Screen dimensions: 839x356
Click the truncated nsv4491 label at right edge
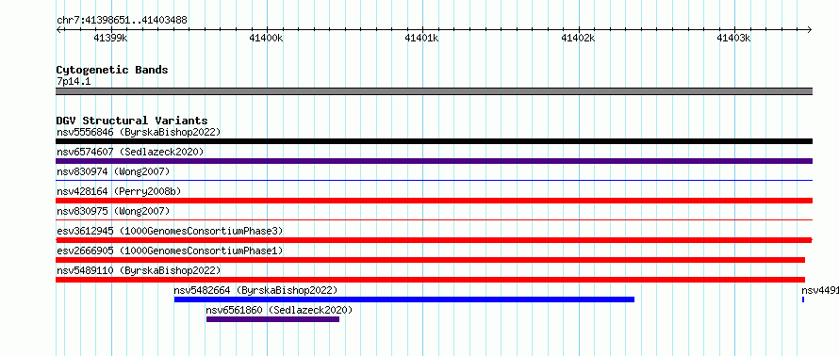(820, 290)
